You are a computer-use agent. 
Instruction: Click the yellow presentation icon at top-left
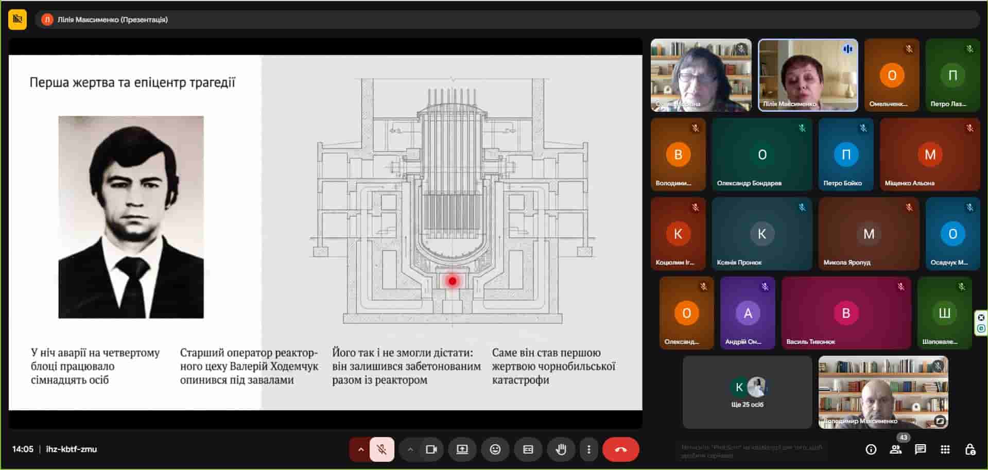tap(18, 20)
